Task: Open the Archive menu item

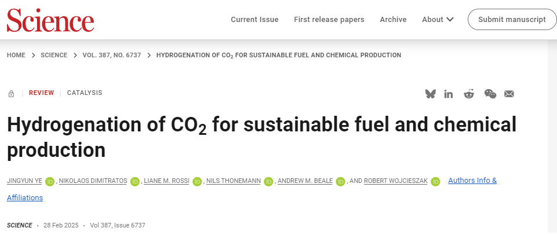Action: point(393,20)
